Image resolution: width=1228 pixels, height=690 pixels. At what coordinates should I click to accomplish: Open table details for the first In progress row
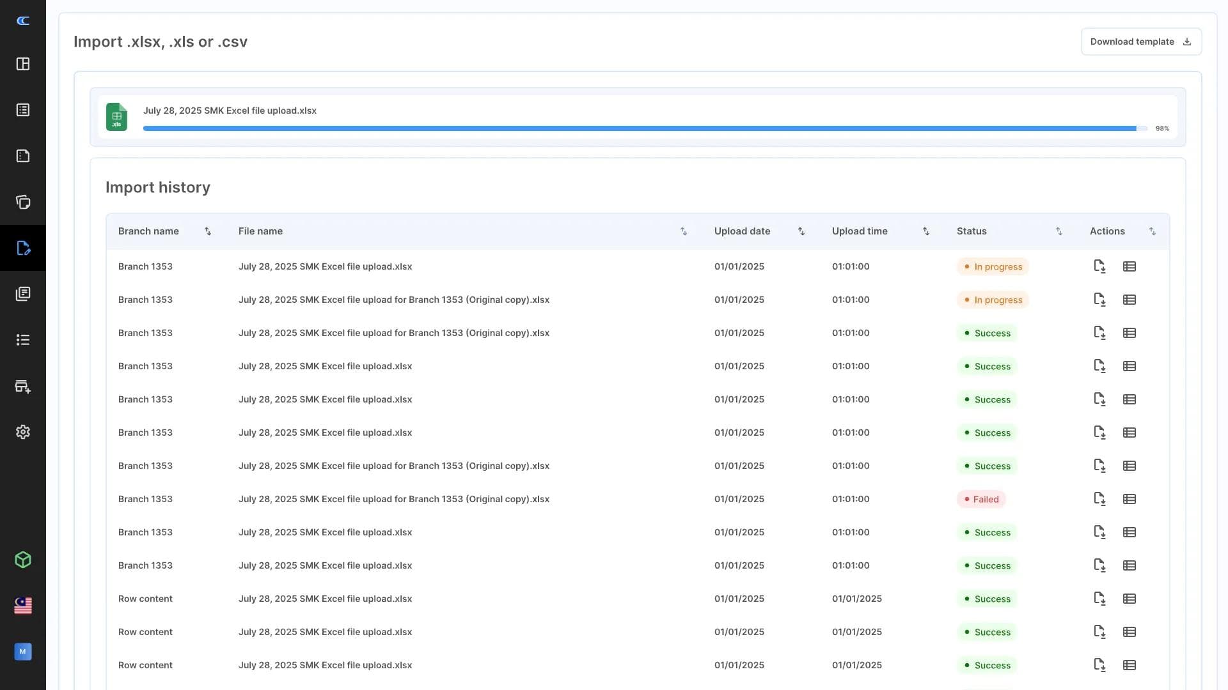click(x=1130, y=266)
